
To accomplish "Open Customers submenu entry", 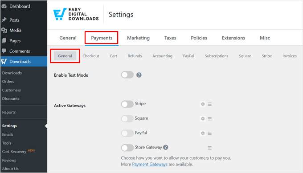I will tap(12, 90).
